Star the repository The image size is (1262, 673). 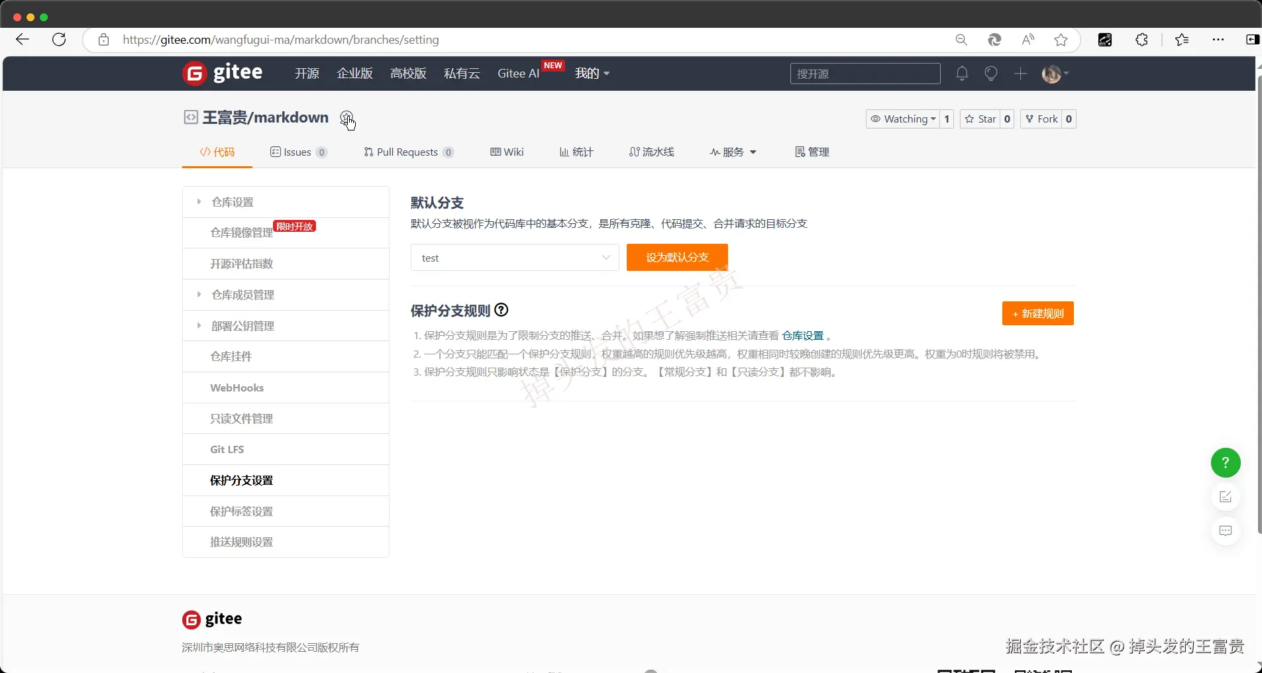980,119
